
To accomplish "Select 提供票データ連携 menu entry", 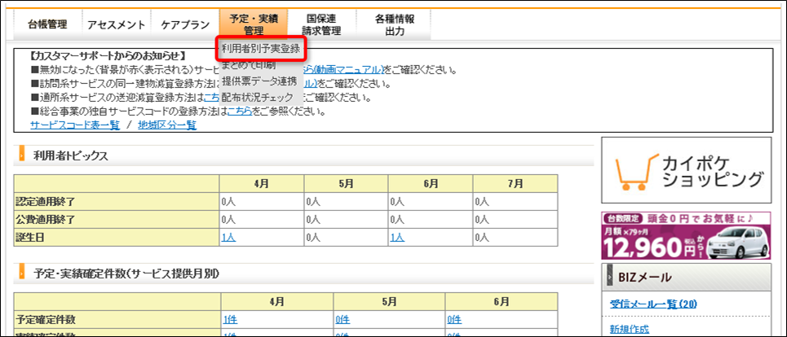I will pyautogui.click(x=259, y=81).
